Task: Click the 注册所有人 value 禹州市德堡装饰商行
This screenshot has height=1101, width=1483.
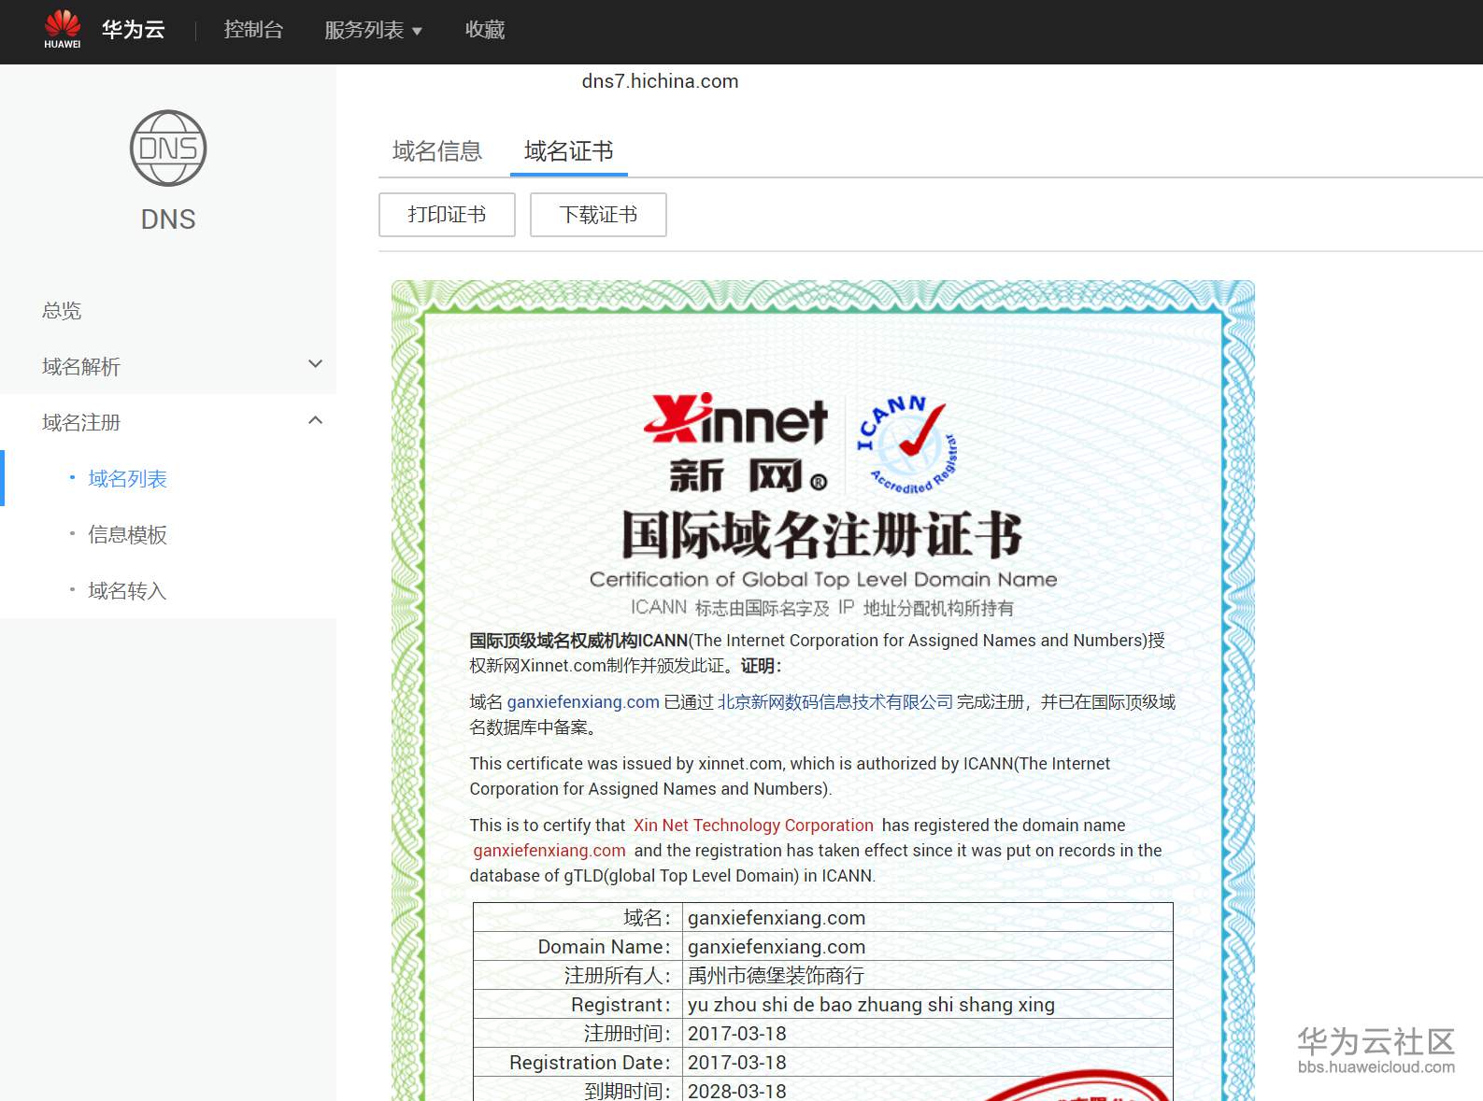Action: point(776,976)
